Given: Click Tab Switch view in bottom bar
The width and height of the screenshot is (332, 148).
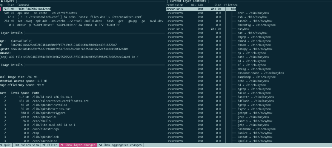Looking at the screenshot, I should click(26, 145).
